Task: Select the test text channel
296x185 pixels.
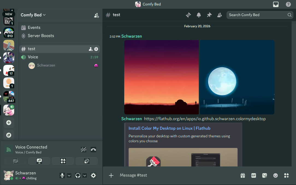Action: pyautogui.click(x=60, y=49)
